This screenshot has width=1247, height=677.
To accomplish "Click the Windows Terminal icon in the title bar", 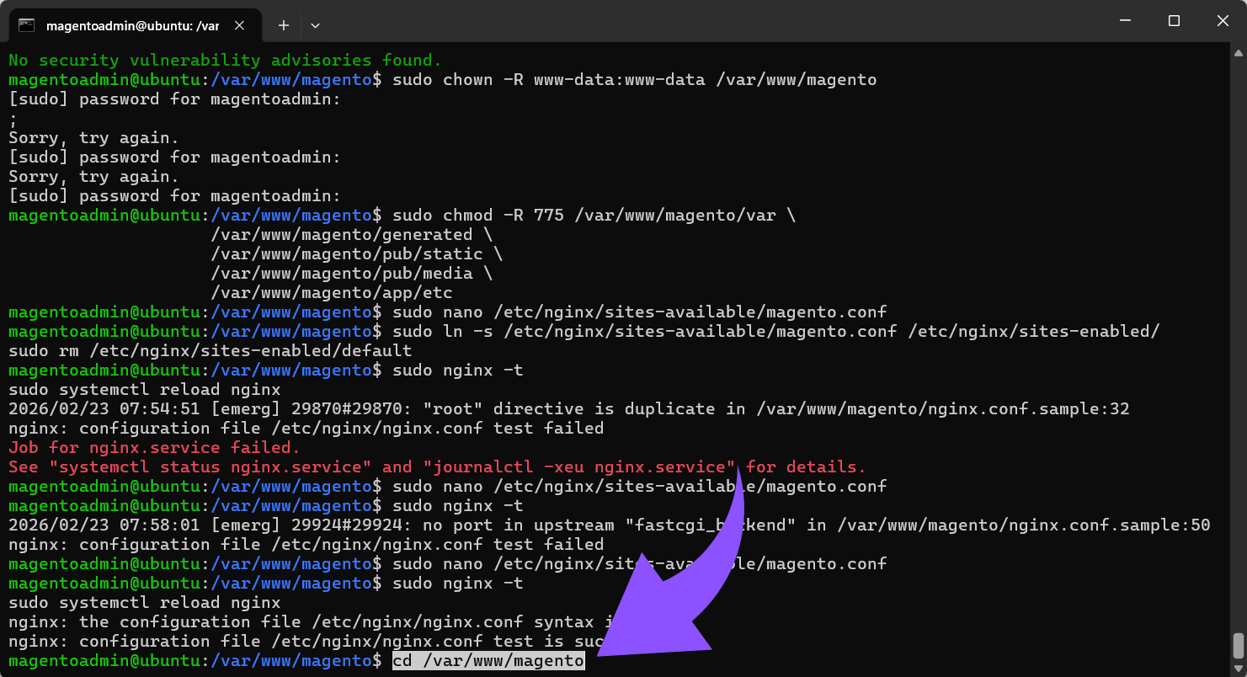I will (x=28, y=25).
